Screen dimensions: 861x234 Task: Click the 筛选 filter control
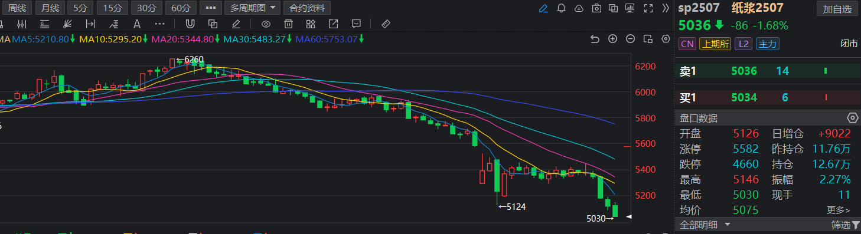pyautogui.click(x=844, y=225)
